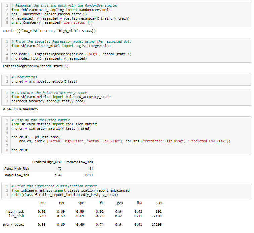Click the Actual High_Risk row label
Viewport: 254px width, 233px height.
(x=17, y=169)
